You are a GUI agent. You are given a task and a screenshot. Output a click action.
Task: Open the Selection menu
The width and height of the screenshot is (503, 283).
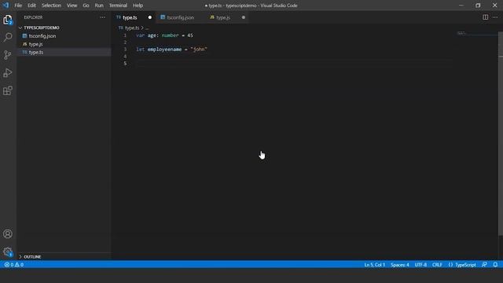(51, 6)
